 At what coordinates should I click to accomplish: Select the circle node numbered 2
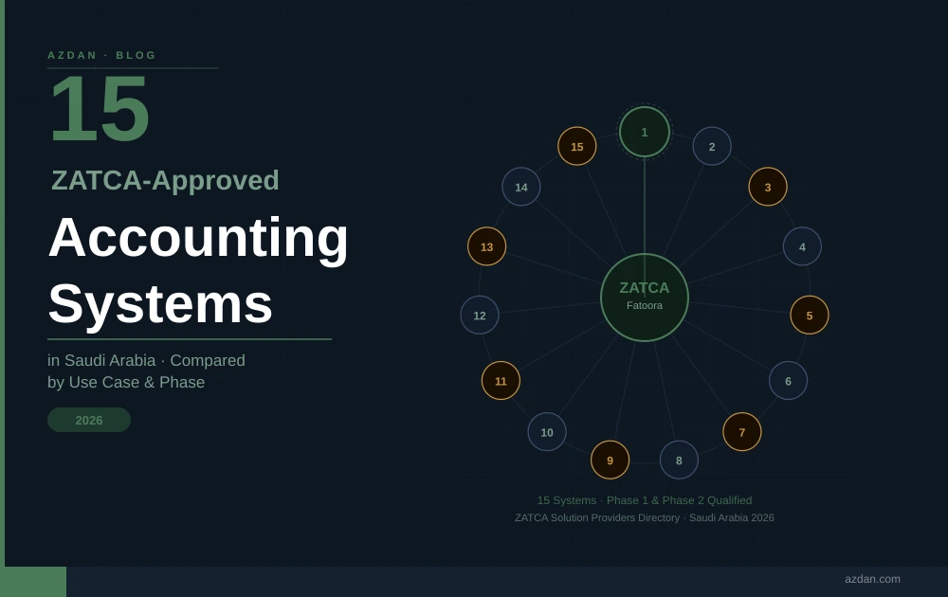coord(712,146)
